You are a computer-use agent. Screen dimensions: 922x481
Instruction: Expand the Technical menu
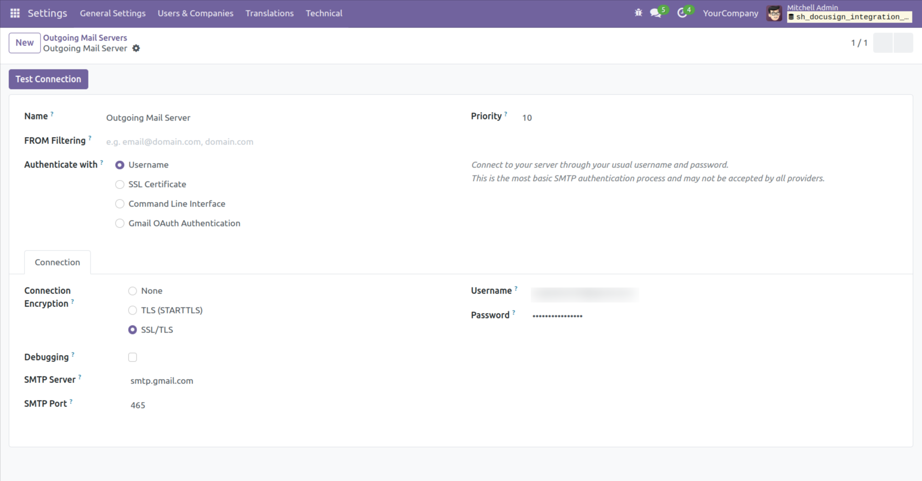324,13
